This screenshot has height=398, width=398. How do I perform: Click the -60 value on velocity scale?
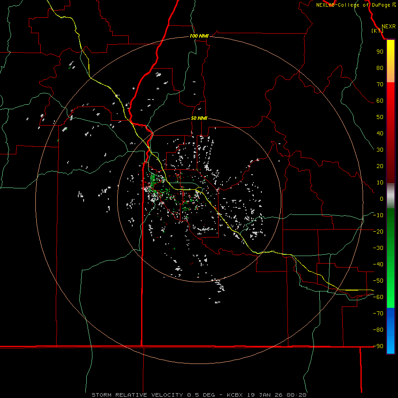378,297
